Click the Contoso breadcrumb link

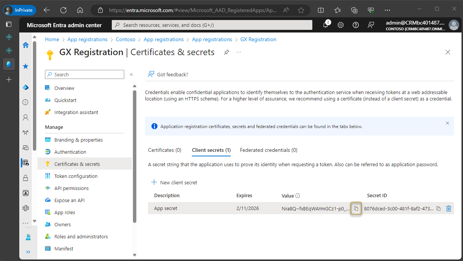125,39
